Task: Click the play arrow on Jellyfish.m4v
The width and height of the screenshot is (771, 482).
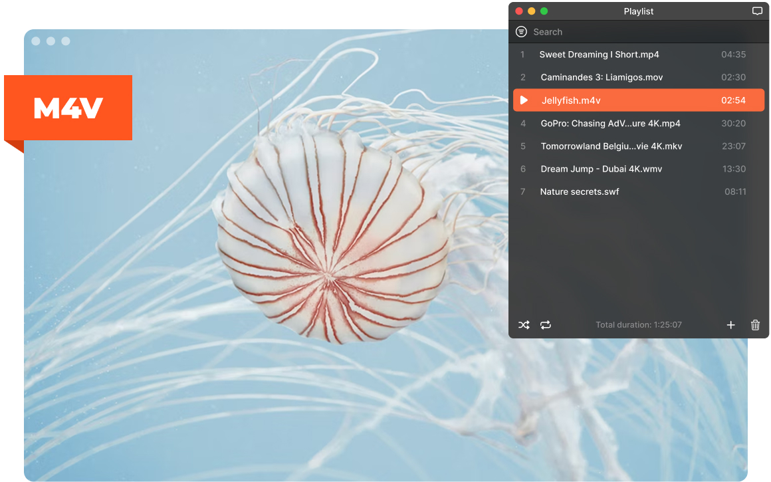Action: 524,100
